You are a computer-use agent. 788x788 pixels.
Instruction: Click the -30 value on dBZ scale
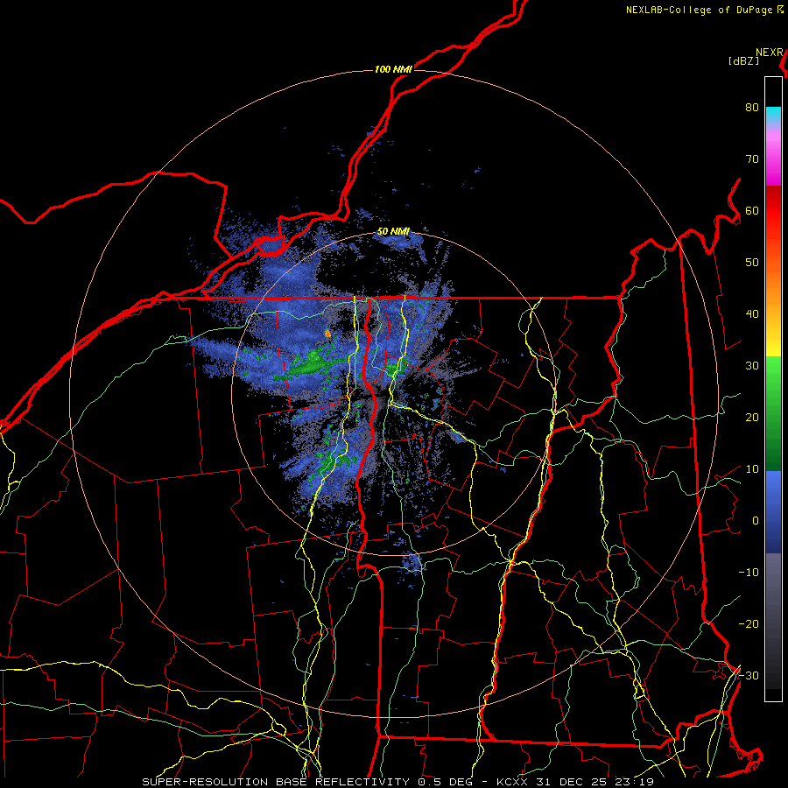(x=749, y=676)
